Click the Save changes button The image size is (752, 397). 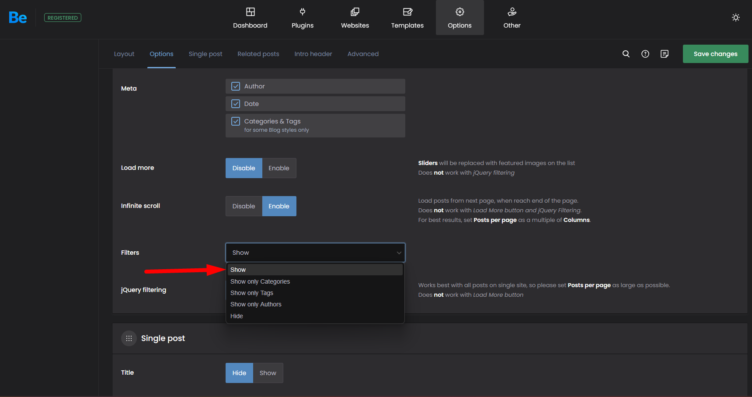(715, 54)
